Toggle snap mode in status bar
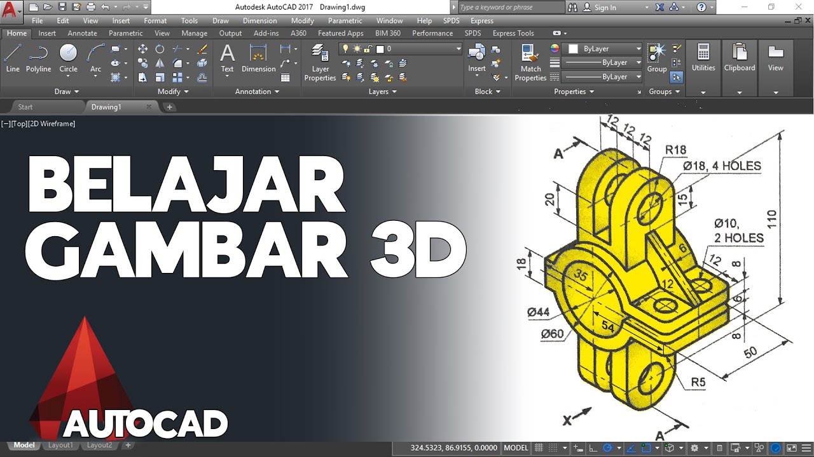 click(x=554, y=447)
